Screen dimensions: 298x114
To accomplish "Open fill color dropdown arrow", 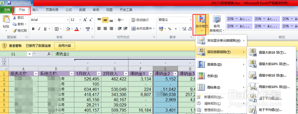I will coord(72,29).
